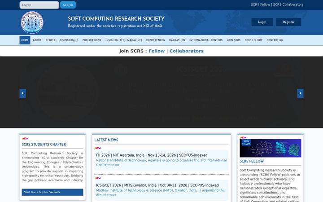323x202 pixels.
Task: Open Insights (Tech Magazine) menu item
Action: (124, 40)
